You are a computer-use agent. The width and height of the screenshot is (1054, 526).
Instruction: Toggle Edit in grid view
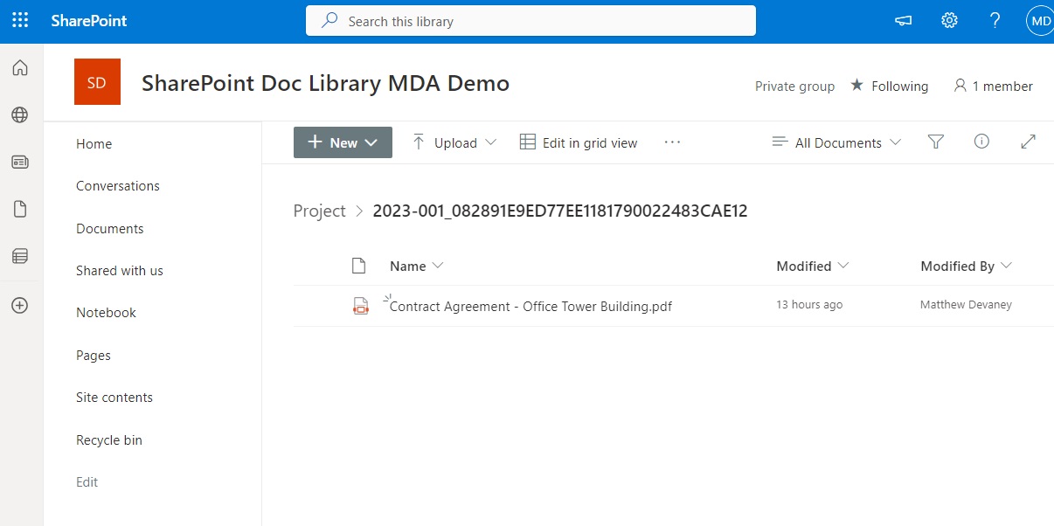(578, 142)
